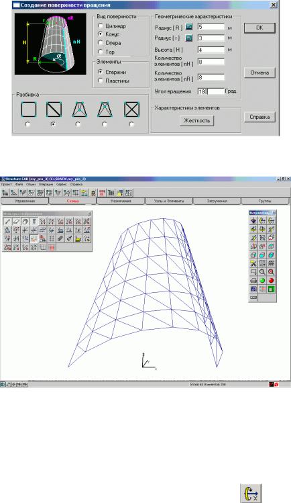This screenshot has height=503, width=291.
Task: Pick the crossed-diagonals mesh pattern radio
Action: (131, 124)
